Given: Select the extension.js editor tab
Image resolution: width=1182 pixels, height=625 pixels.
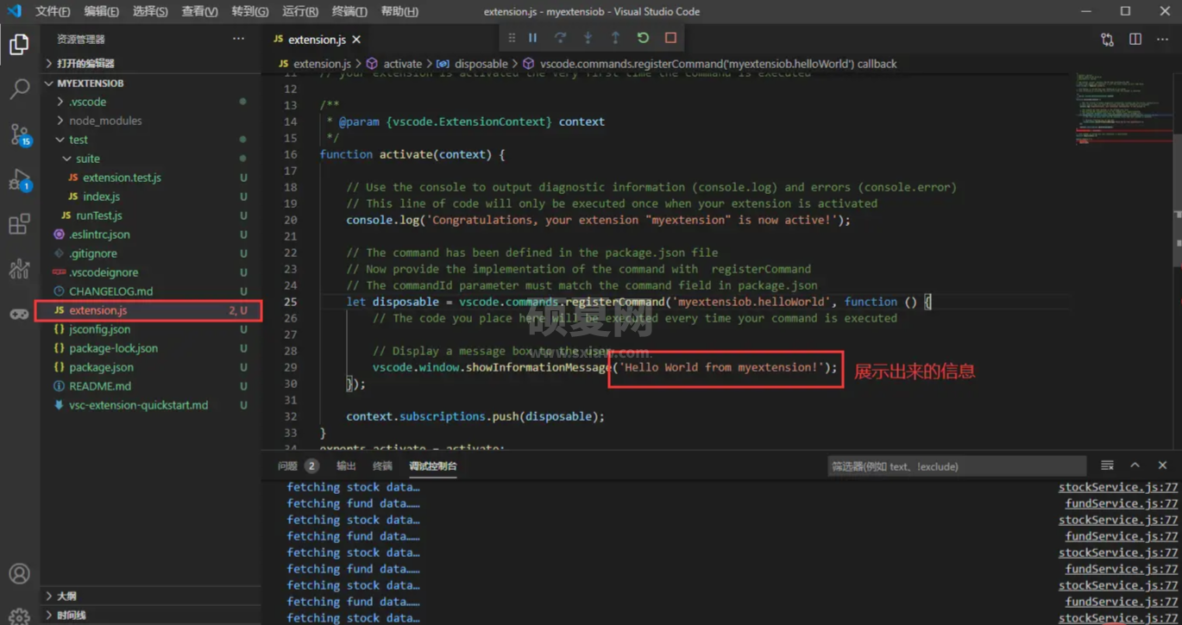Looking at the screenshot, I should click(x=318, y=40).
